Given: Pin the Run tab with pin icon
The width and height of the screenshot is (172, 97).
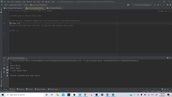Looking at the screenshot, I should pos(4,72).
